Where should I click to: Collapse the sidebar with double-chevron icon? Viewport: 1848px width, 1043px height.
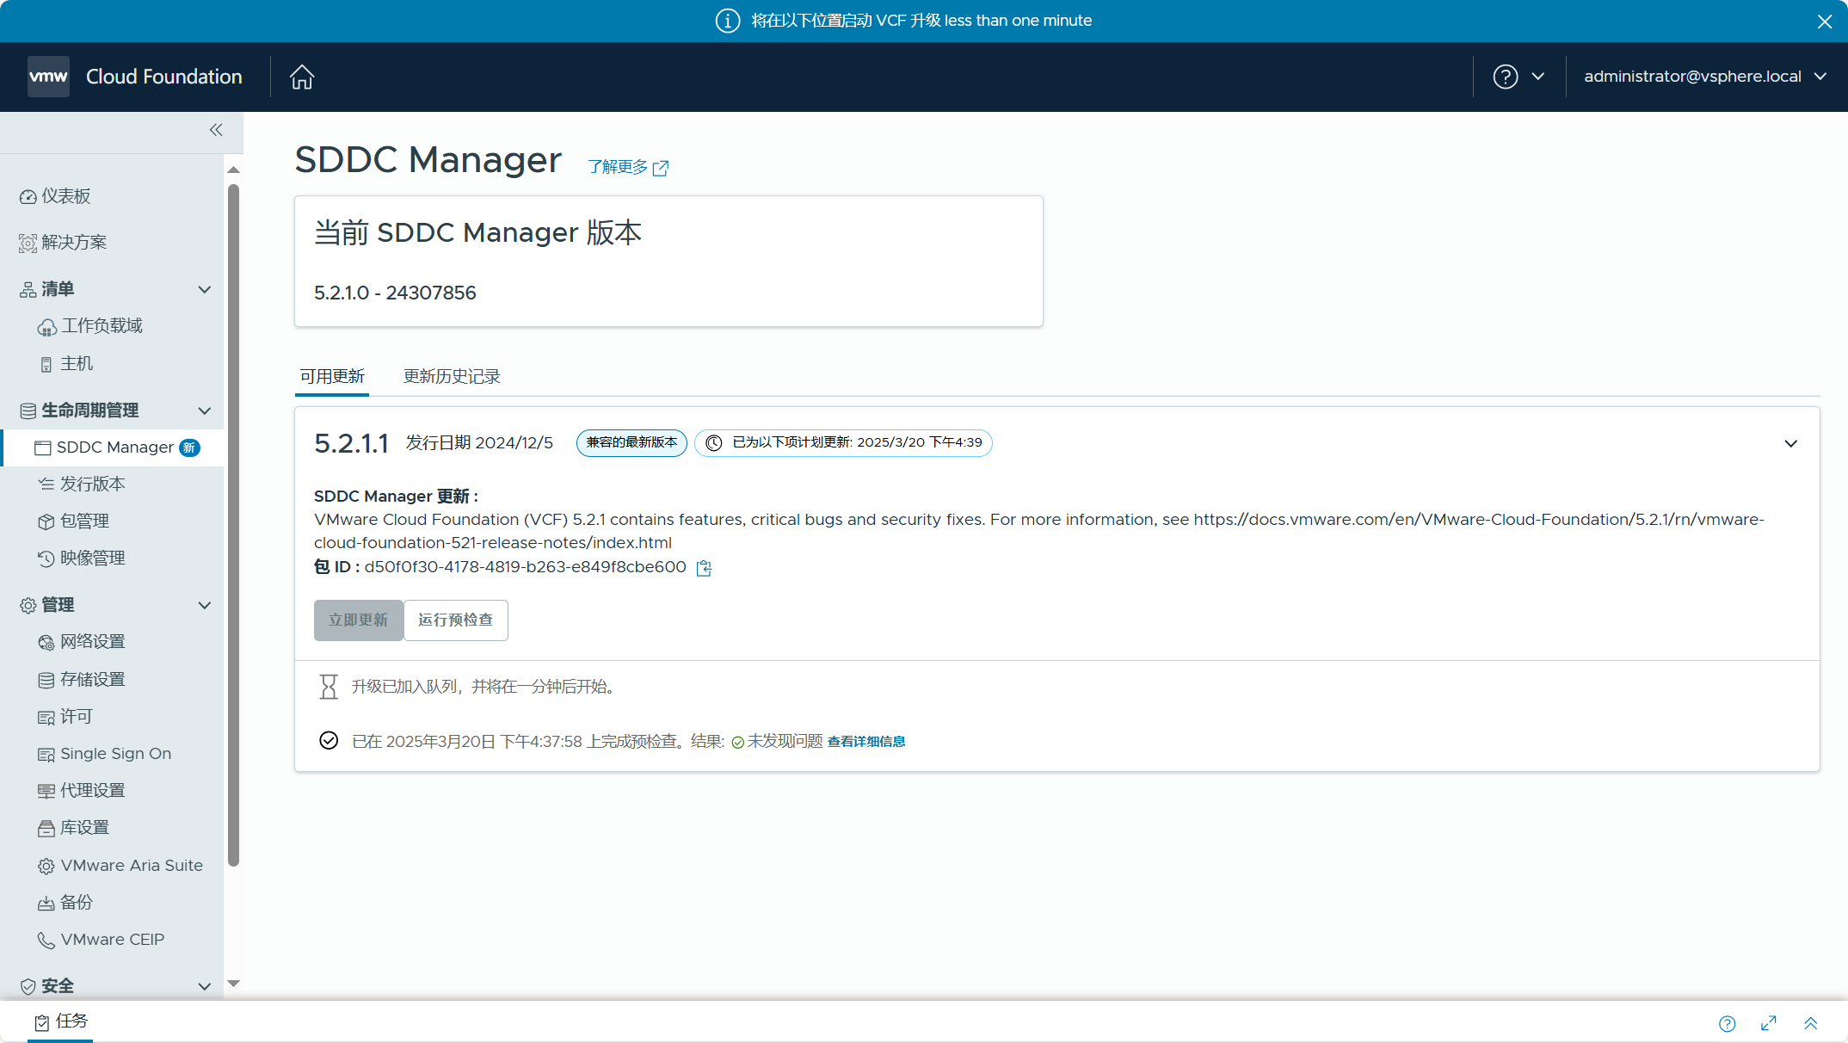[216, 130]
